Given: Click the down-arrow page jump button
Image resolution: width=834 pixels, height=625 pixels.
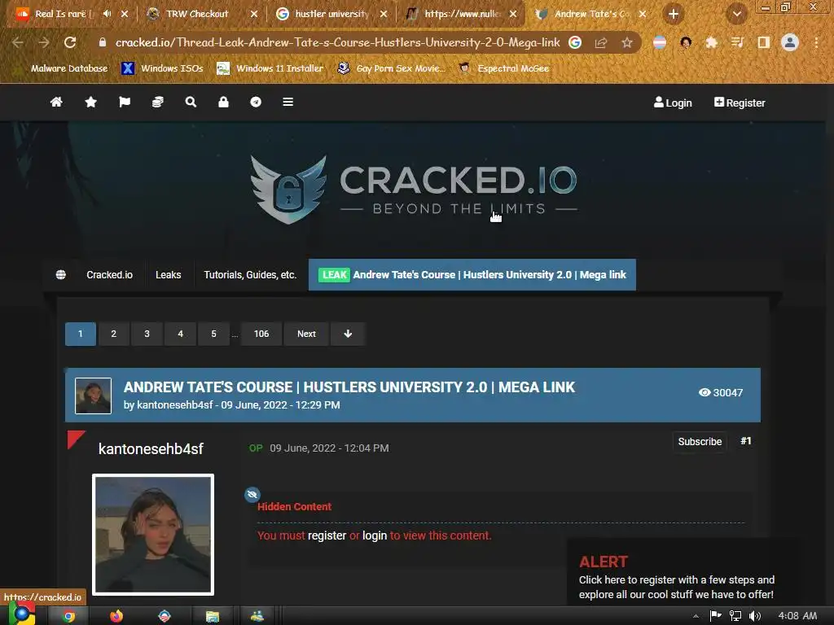Looking at the screenshot, I should 348,334.
